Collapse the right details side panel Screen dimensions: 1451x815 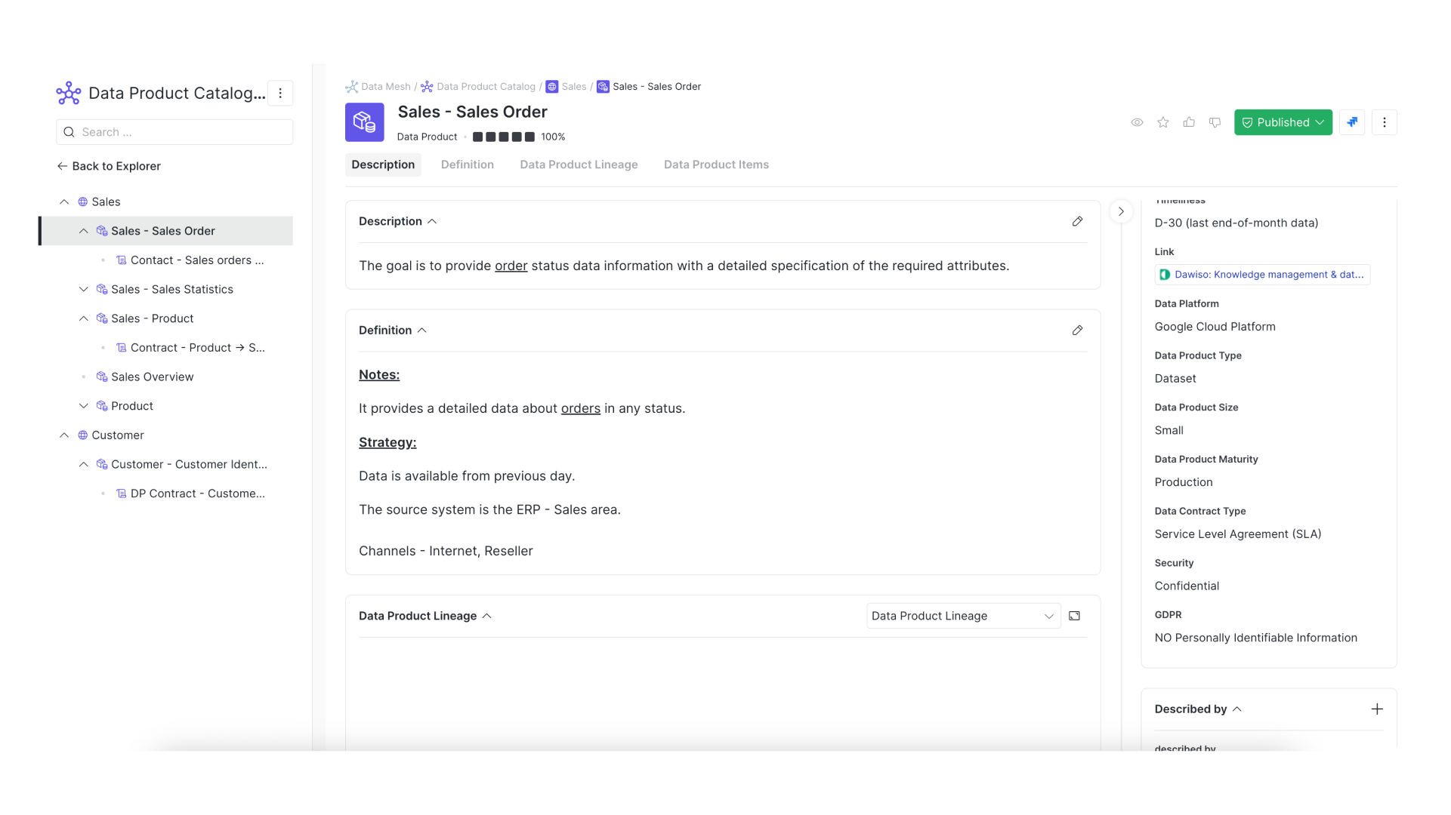(1121, 211)
